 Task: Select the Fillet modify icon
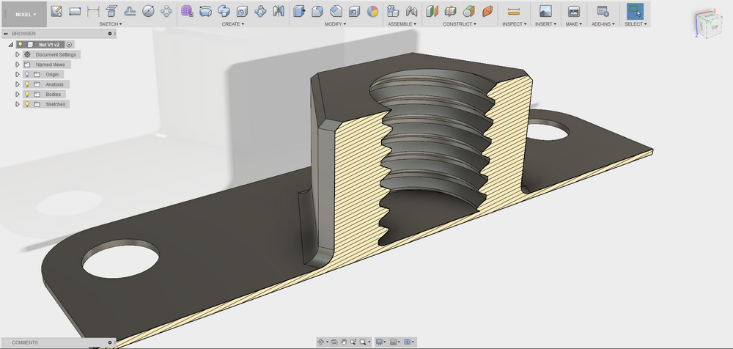click(x=317, y=11)
